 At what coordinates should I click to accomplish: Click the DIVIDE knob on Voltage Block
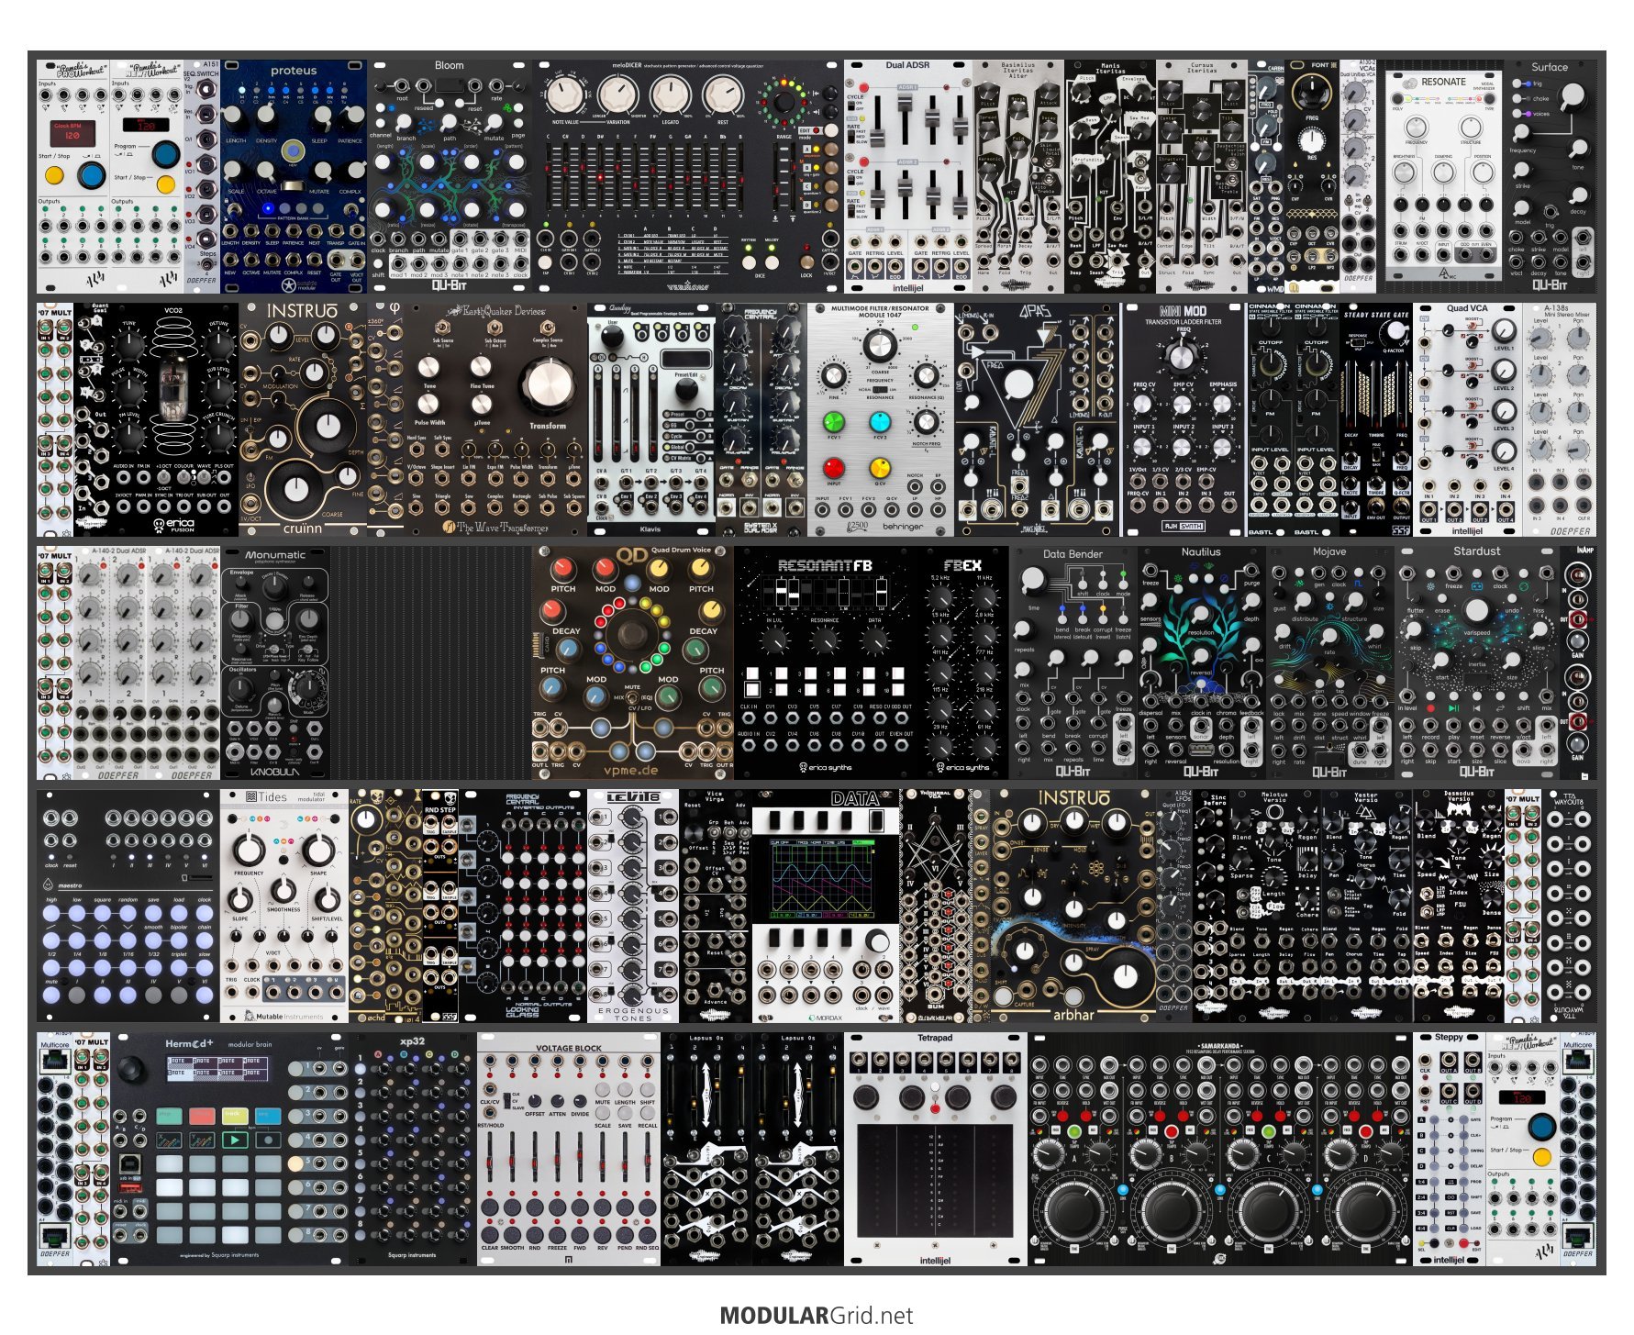point(580,1101)
